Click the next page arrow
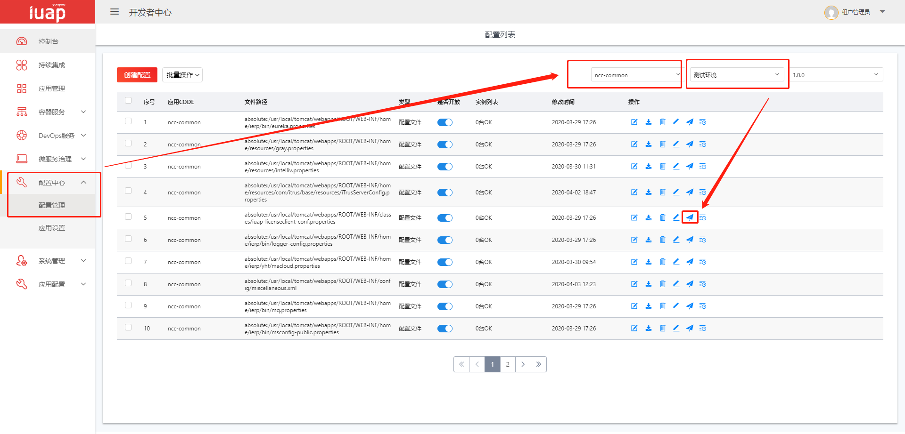This screenshot has width=905, height=434. click(x=523, y=364)
